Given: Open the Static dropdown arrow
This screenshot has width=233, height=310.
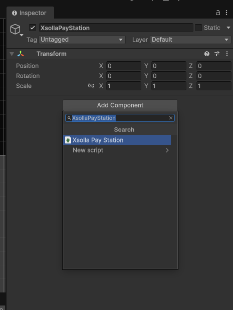Looking at the screenshot, I should [x=228, y=28].
